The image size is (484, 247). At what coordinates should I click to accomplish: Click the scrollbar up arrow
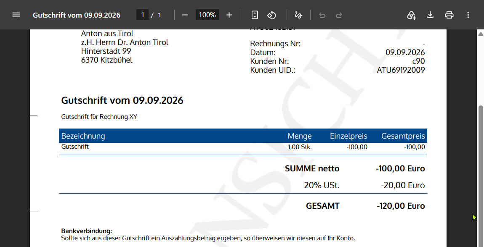[481, 33]
